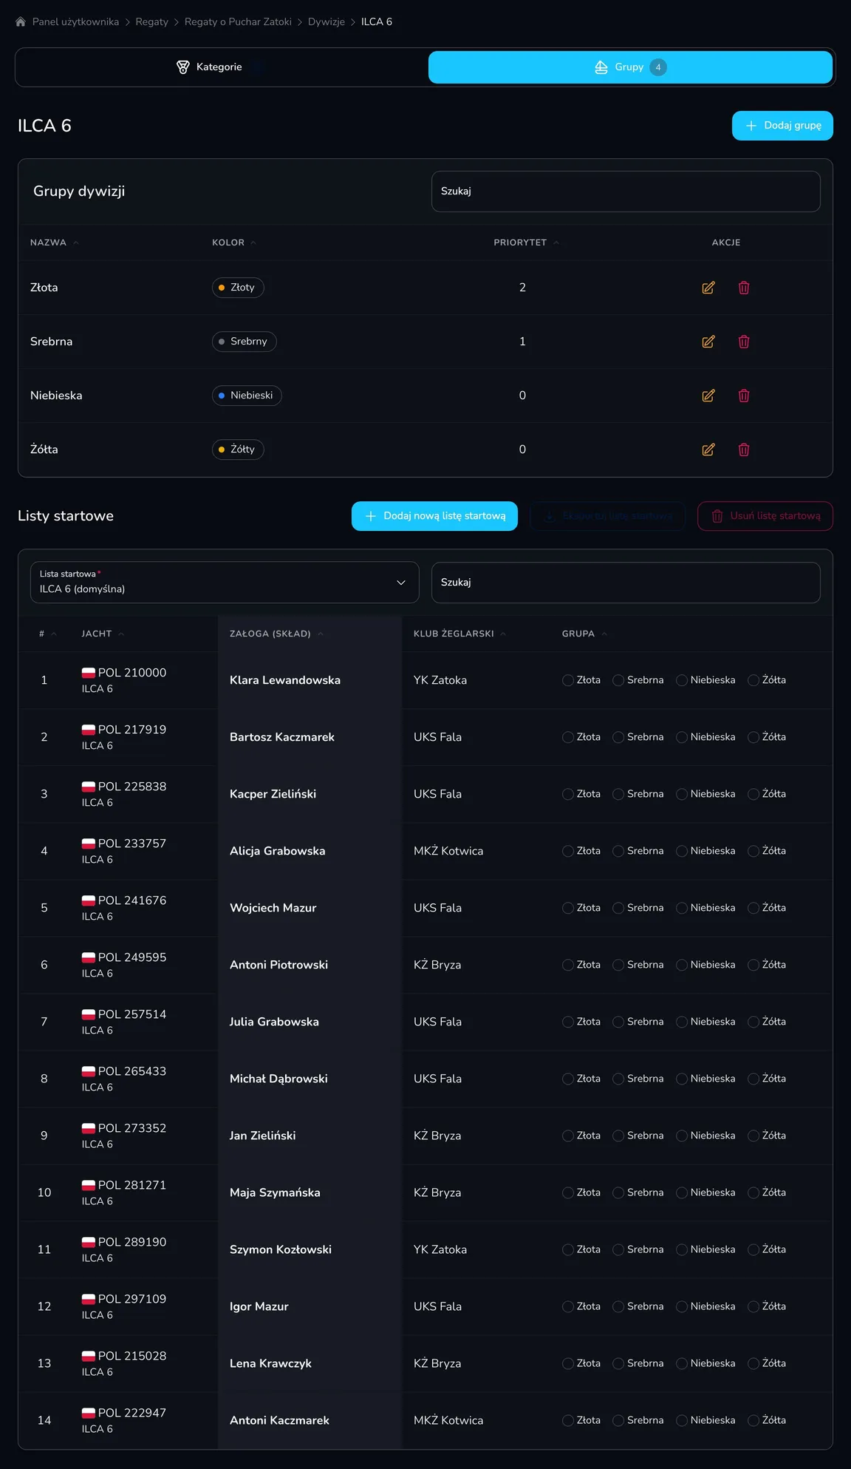Image resolution: width=851 pixels, height=1469 pixels.
Task: Sort start list by Załoga arrow
Action: pos(321,634)
